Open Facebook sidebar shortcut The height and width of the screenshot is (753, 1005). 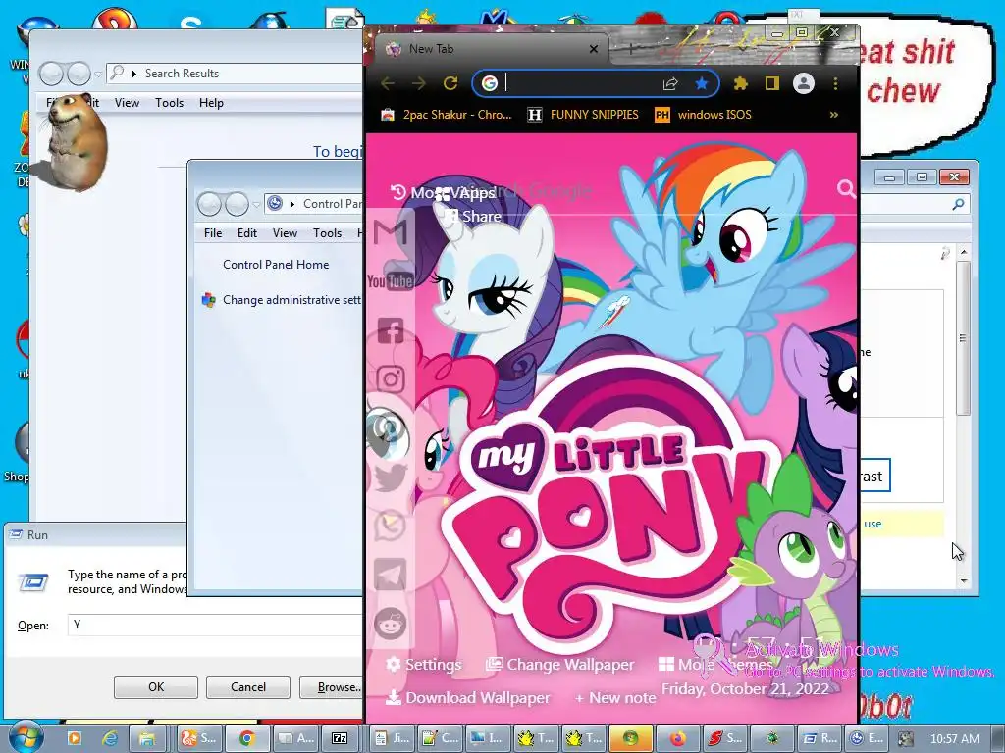point(391,330)
